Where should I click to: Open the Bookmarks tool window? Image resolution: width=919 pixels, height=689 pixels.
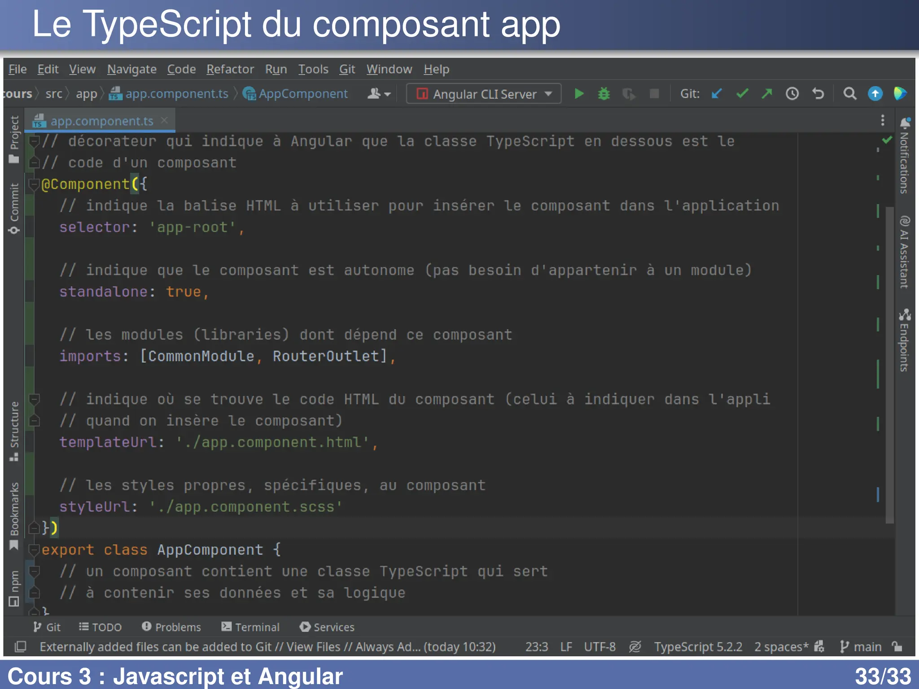click(14, 516)
